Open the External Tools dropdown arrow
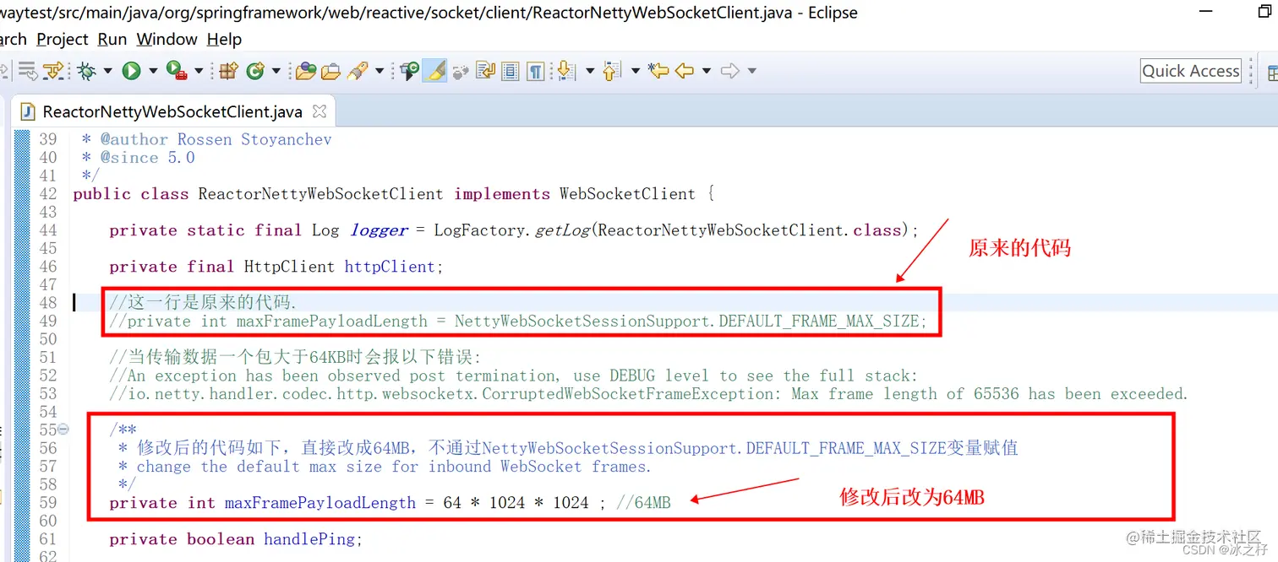This screenshot has width=1278, height=562. pos(199,71)
